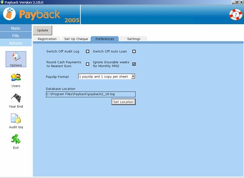Open the Audit log icon
Image resolution: width=244 pixels, height=178 pixels.
(x=16, y=118)
